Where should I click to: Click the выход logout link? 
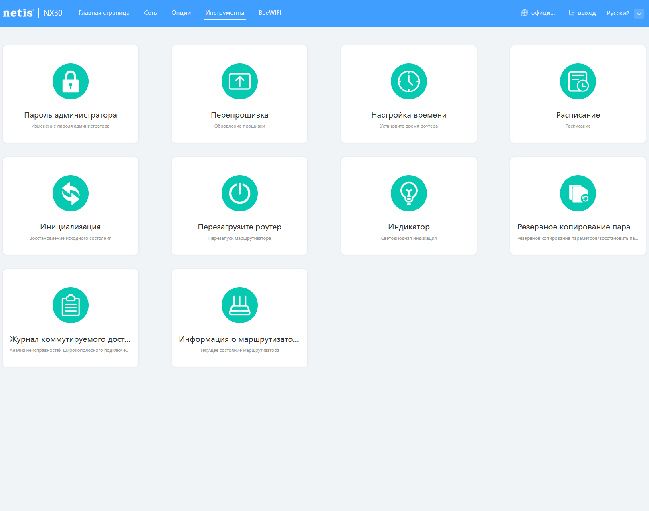(x=587, y=13)
